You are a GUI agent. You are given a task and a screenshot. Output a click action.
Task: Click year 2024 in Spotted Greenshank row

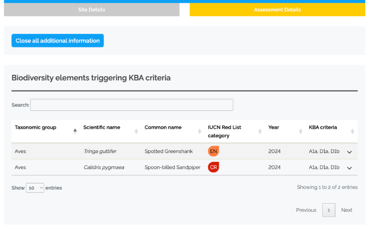[274, 151]
